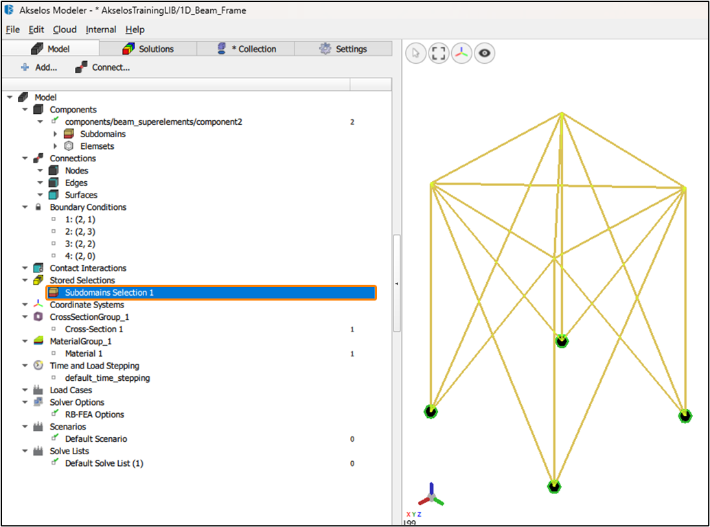Screen dimensions: 710x527
Task: Click the Scenarios icon
Action: point(38,427)
